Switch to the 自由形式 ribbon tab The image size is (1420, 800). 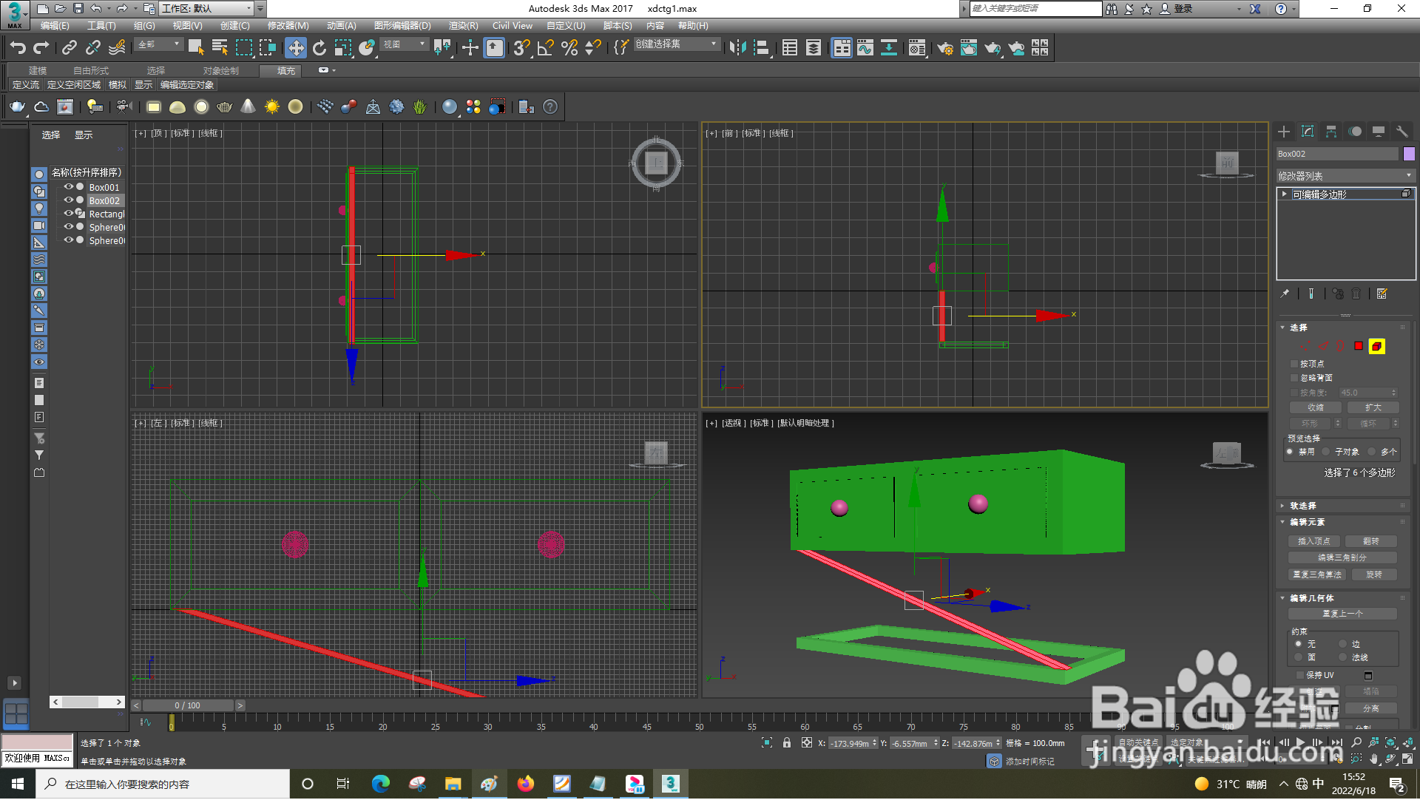click(90, 71)
